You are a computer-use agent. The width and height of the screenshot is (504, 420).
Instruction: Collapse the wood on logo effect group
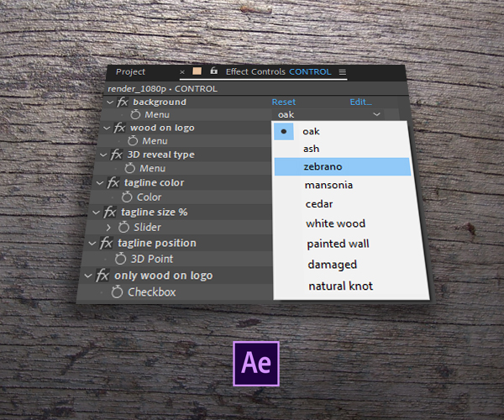107,129
